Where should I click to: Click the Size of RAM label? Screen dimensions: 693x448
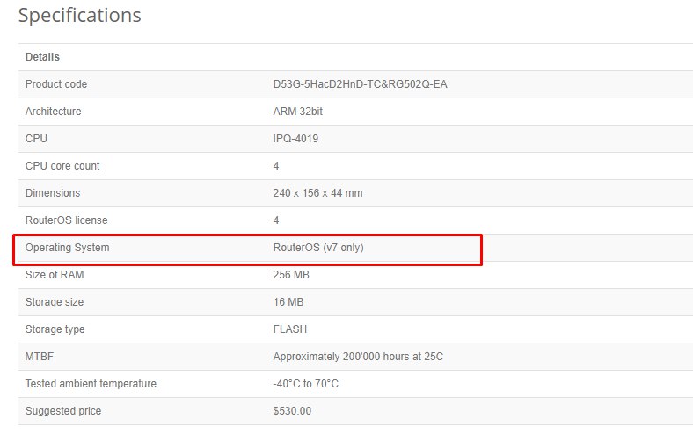pos(55,275)
